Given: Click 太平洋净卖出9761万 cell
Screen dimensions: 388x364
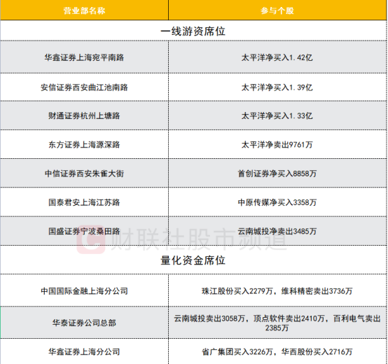Looking at the screenshot, I should pyautogui.click(x=277, y=144).
